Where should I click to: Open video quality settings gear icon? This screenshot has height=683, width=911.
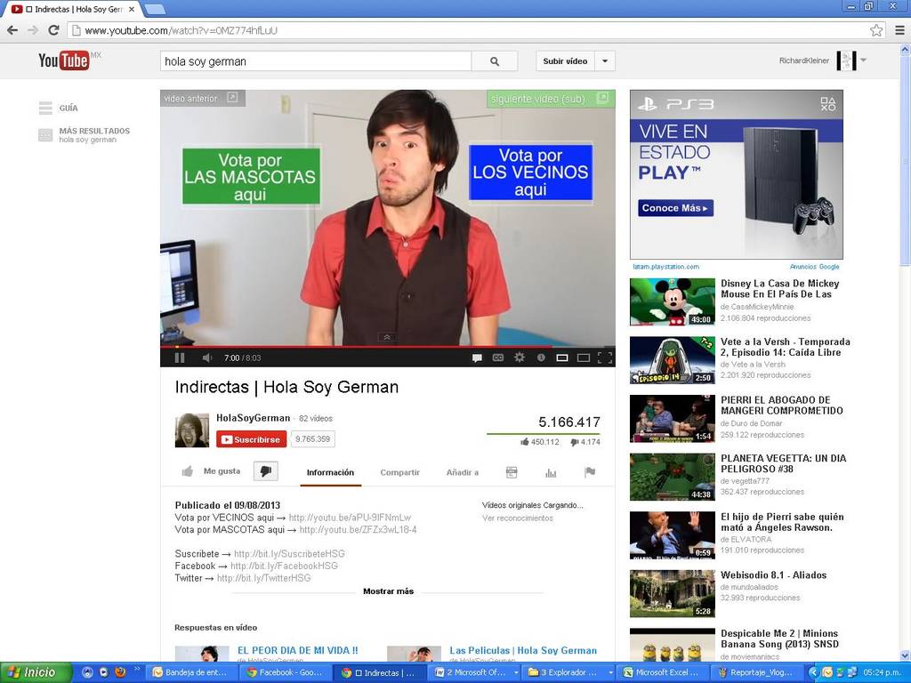click(520, 358)
